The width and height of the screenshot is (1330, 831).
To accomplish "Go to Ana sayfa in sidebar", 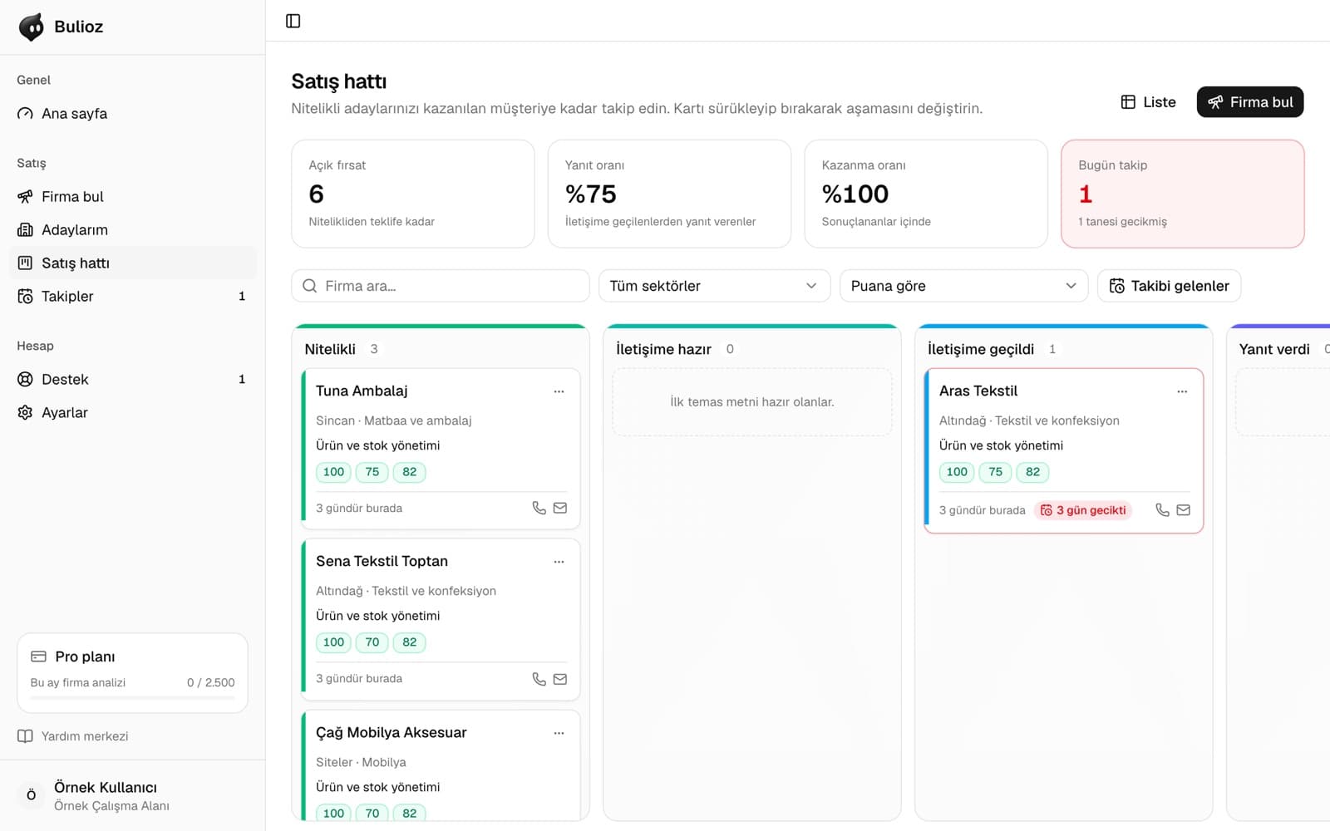I will coord(133,114).
